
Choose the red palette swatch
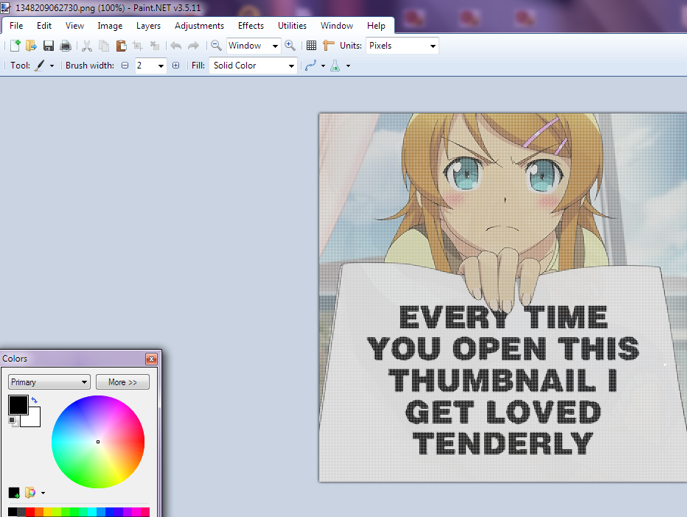(30, 512)
